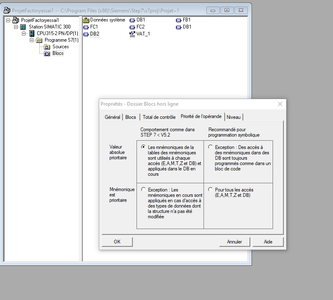Select the FC2 function icon

point(132,27)
